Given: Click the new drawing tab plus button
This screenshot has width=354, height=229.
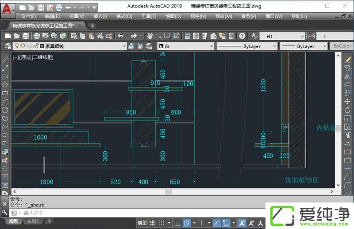Looking at the screenshot, I should click(92, 26).
